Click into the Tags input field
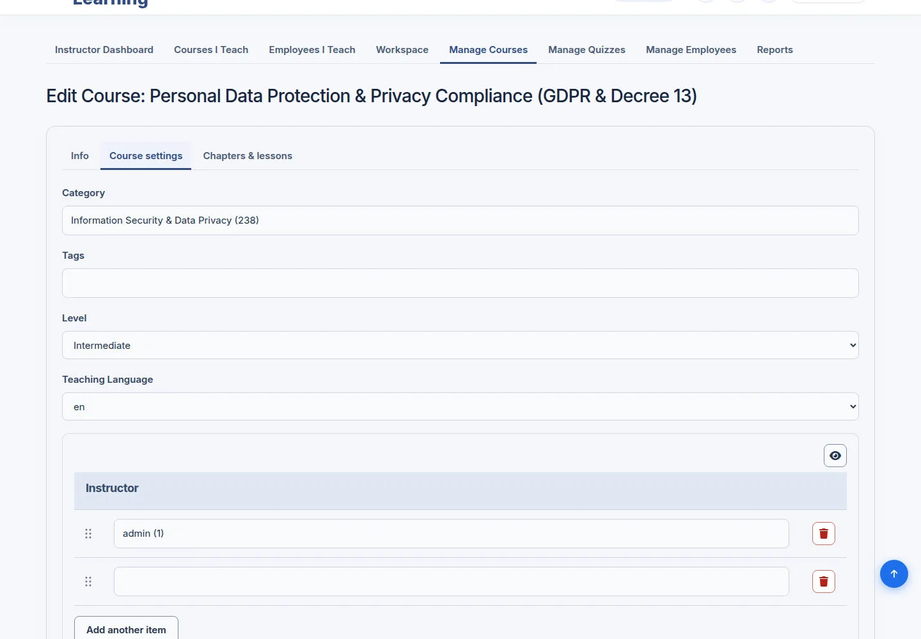The height and width of the screenshot is (639, 921). coord(460,283)
